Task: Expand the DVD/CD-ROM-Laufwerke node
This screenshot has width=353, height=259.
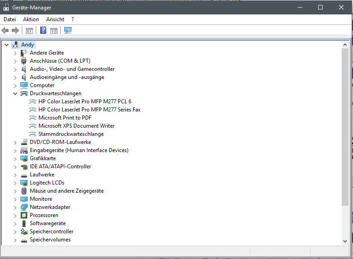Action: 15,143
